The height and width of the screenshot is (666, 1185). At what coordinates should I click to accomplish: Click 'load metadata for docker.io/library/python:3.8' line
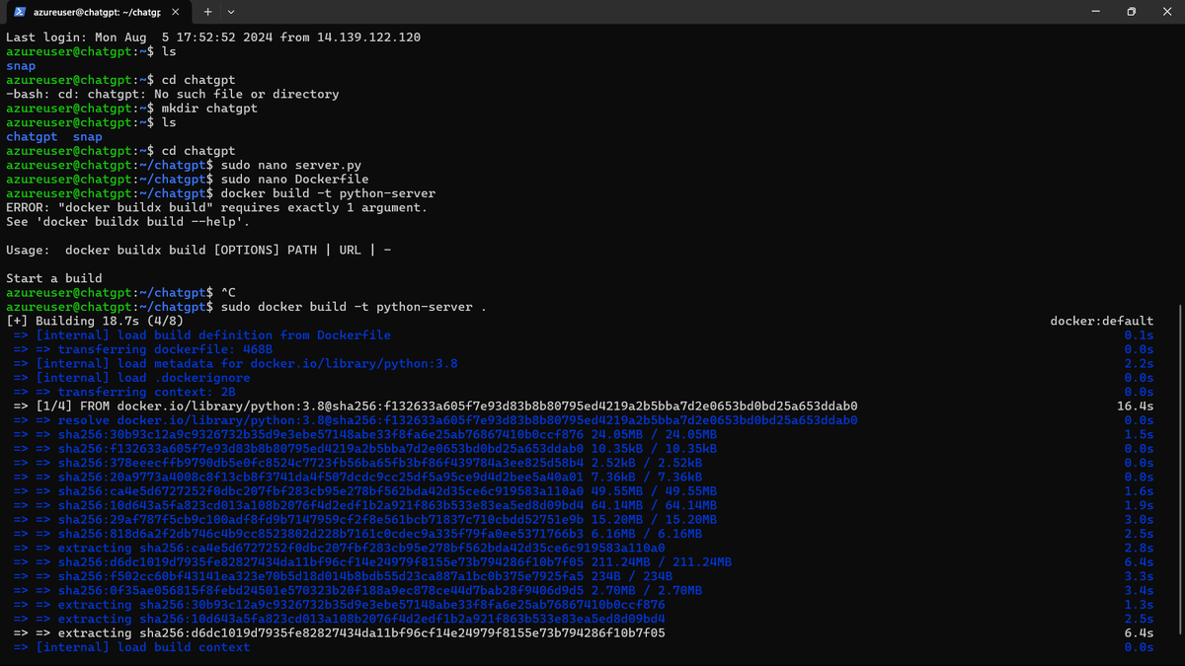(236, 364)
